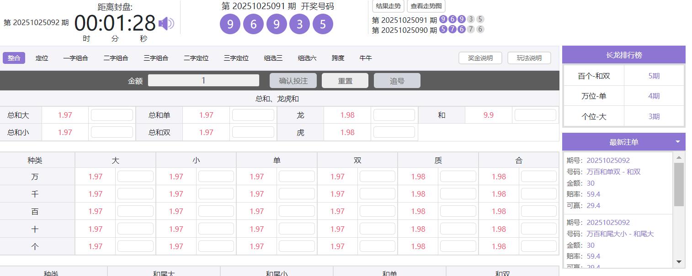Click the 追号 button
Viewport: 692px width, 276px height.
[397, 80]
